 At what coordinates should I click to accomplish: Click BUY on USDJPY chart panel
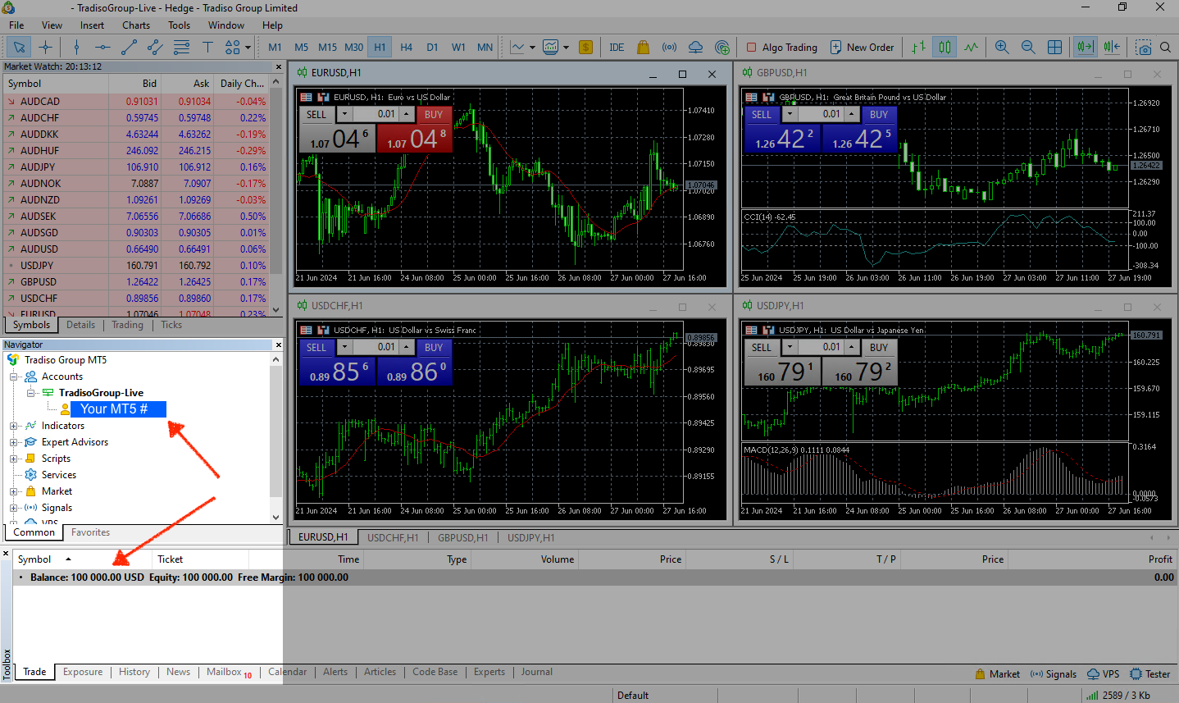(x=879, y=347)
